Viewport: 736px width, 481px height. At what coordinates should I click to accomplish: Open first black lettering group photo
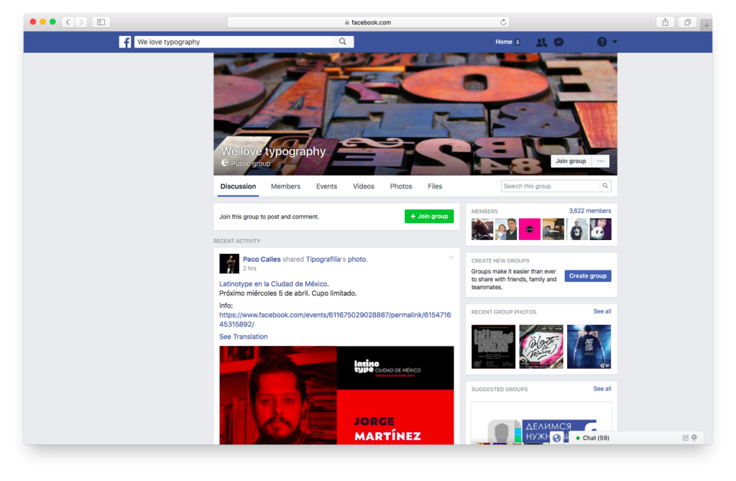coord(493,347)
